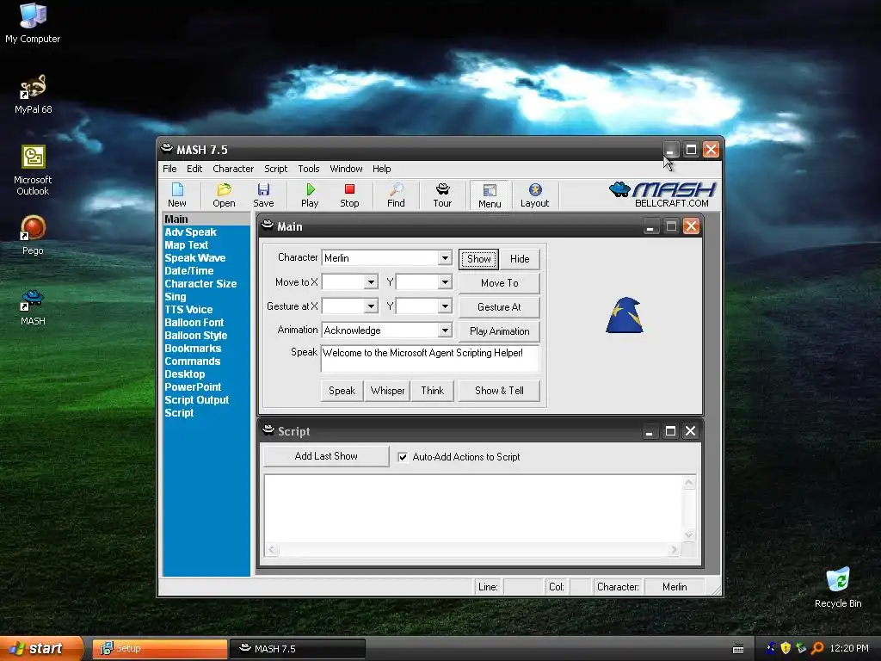This screenshot has height=661, width=881.
Task: Click the Move To button
Action: tap(500, 283)
